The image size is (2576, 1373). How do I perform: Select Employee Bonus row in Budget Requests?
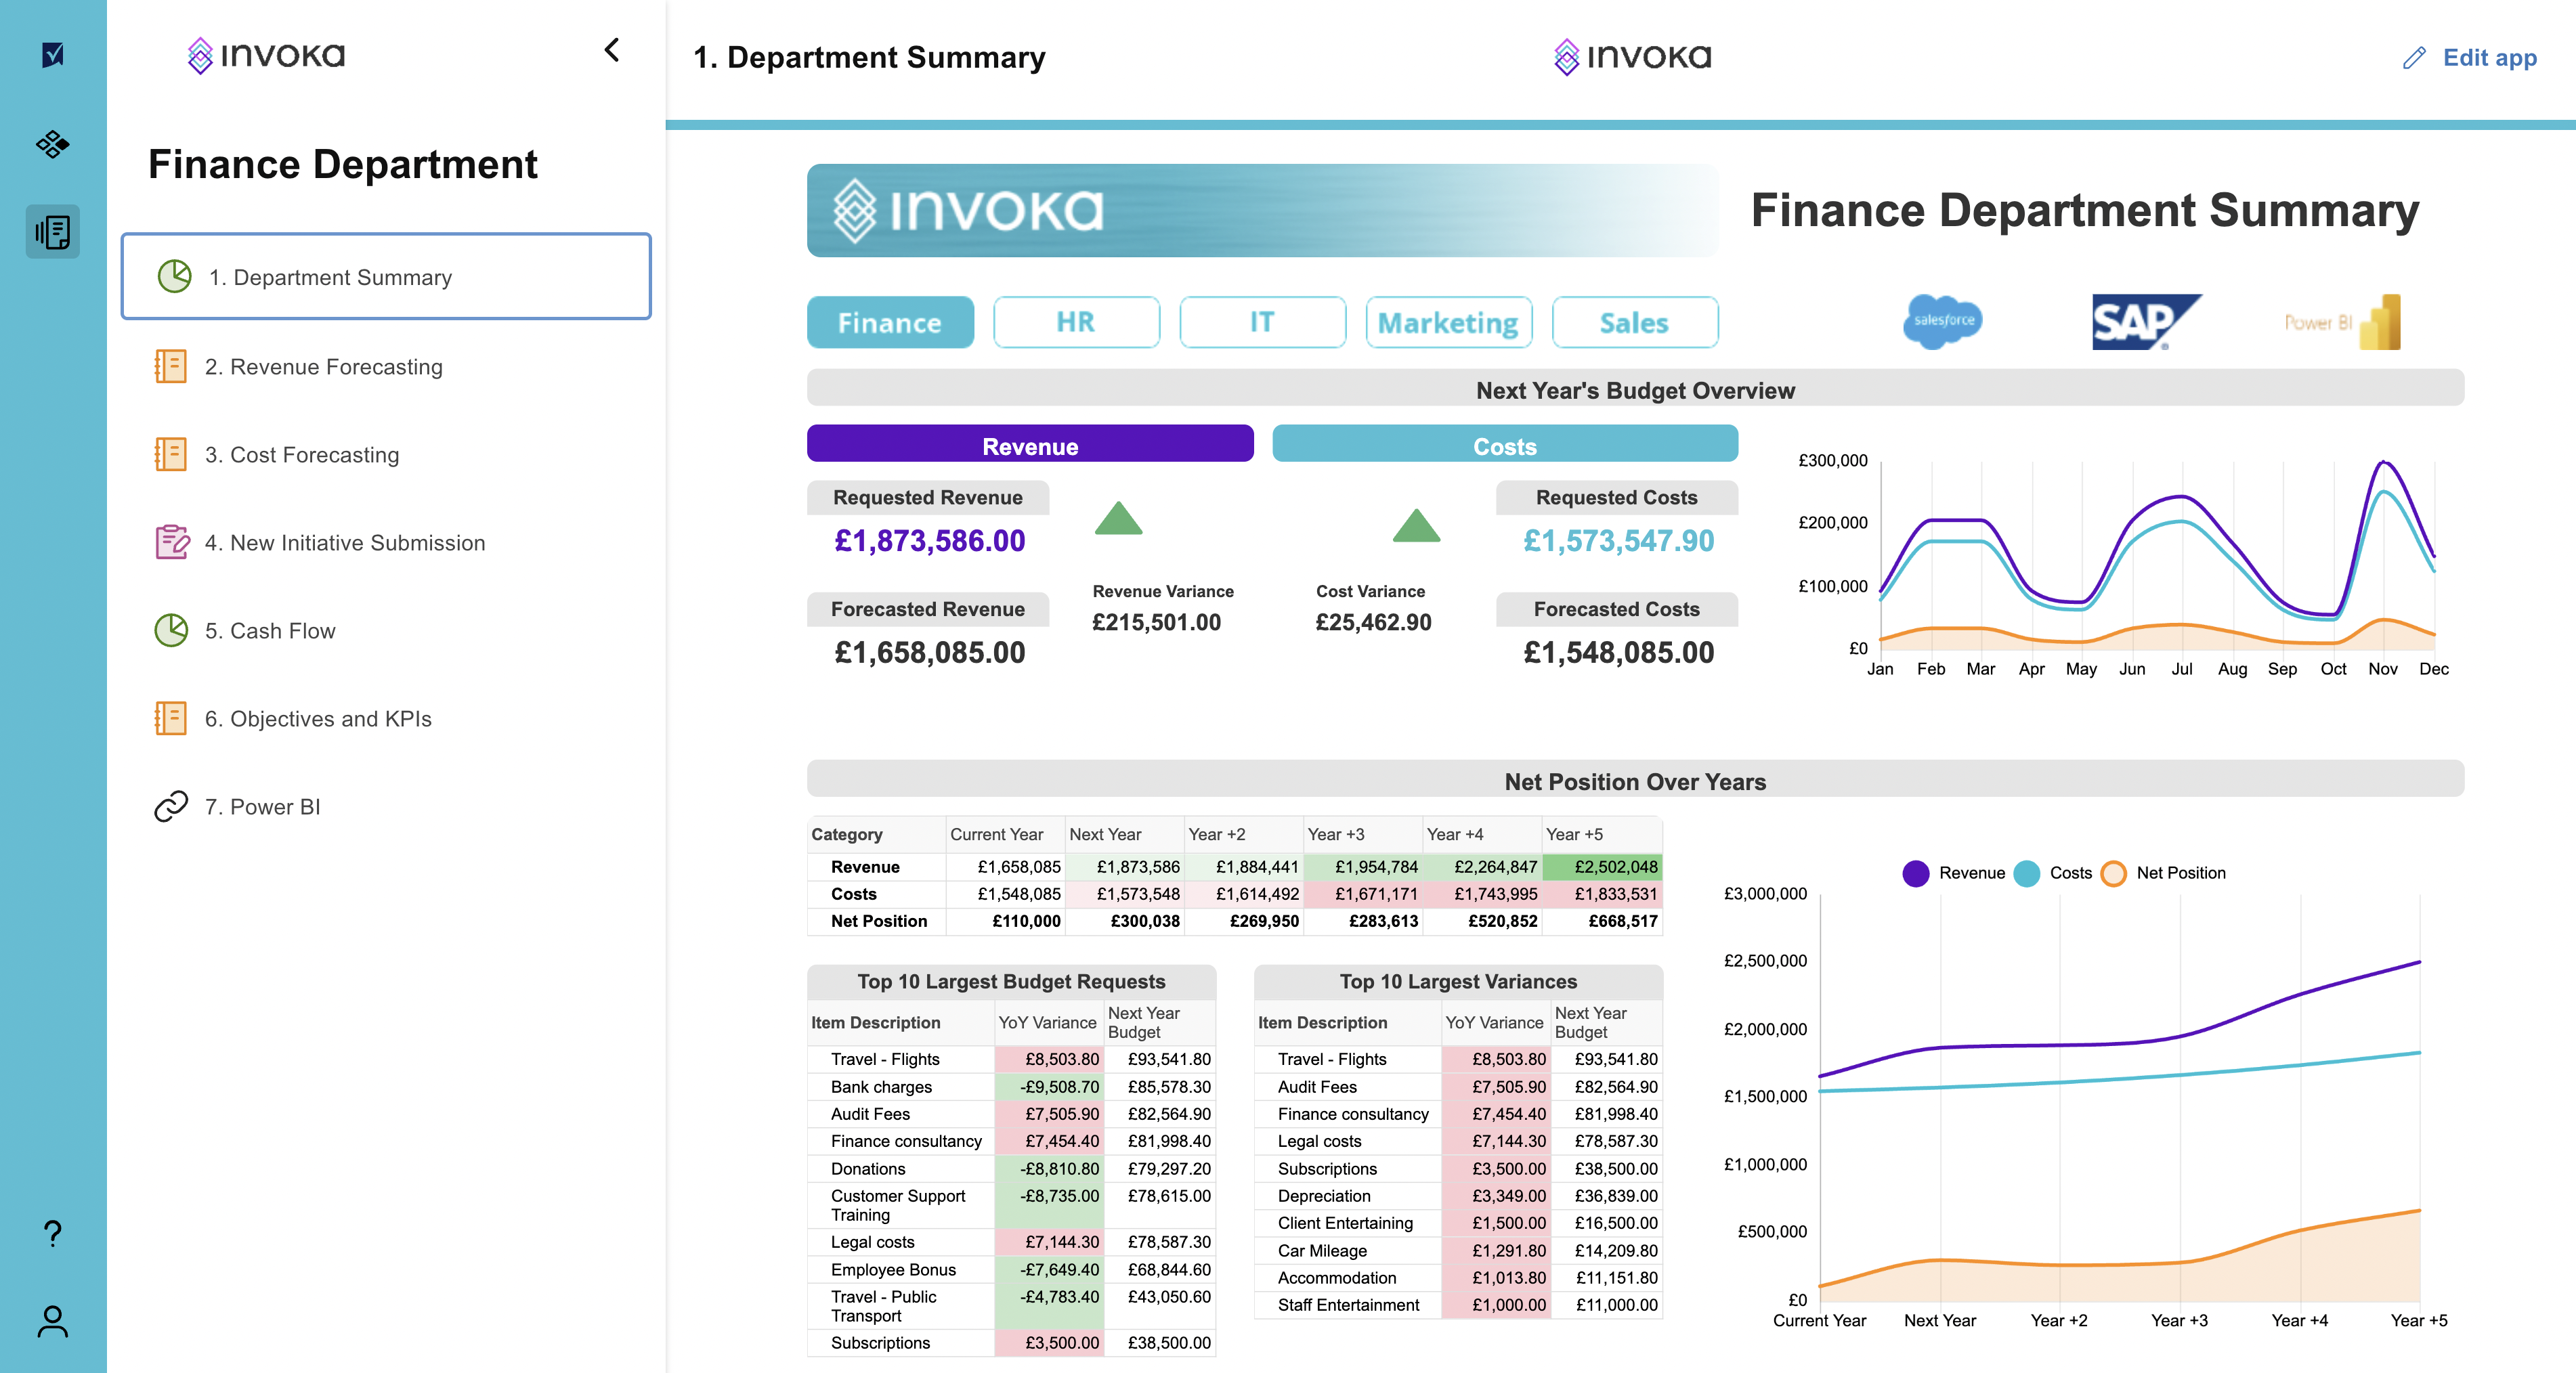(x=1011, y=1269)
